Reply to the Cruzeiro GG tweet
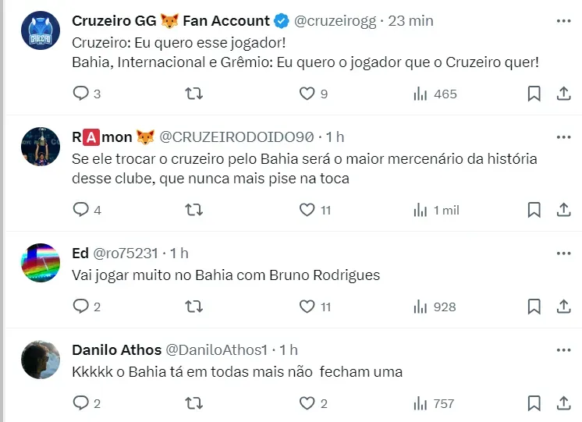The height and width of the screenshot is (422, 582). [x=82, y=94]
